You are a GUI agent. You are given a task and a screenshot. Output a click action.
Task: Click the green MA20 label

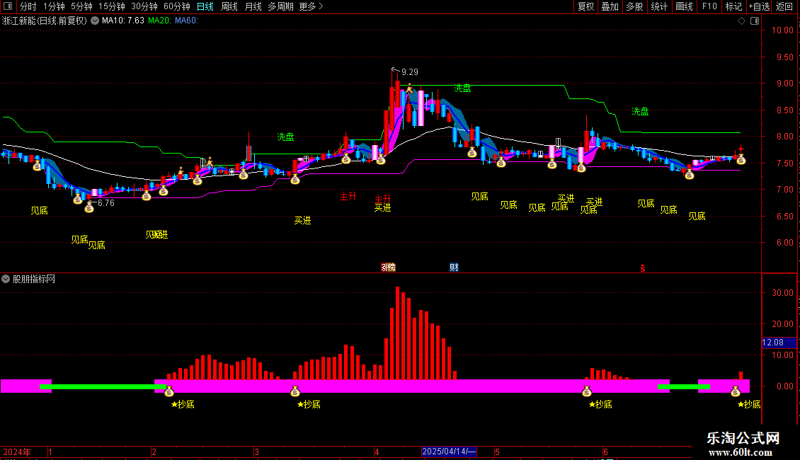coord(160,21)
